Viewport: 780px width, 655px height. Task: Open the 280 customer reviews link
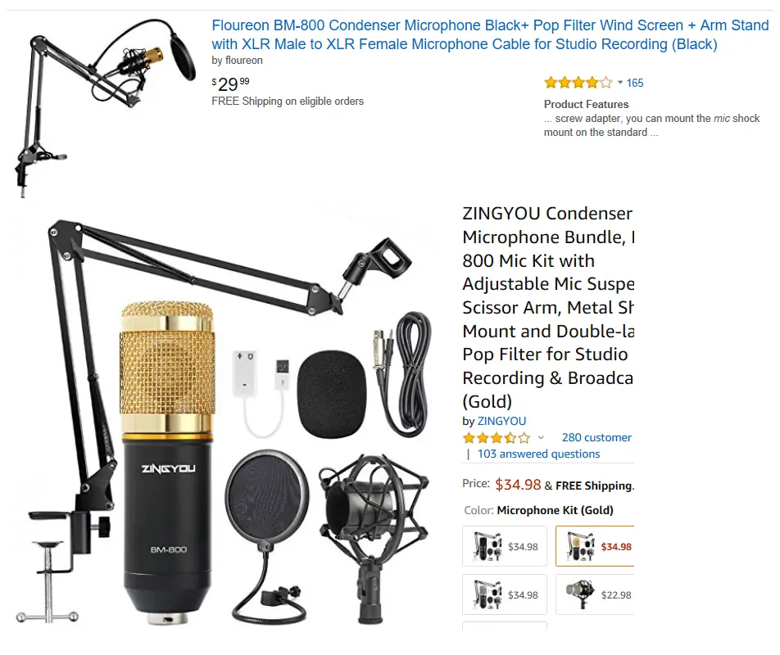tap(596, 437)
